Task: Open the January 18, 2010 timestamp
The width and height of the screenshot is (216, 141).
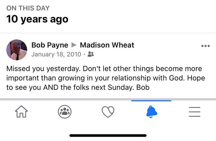Action: click(56, 54)
